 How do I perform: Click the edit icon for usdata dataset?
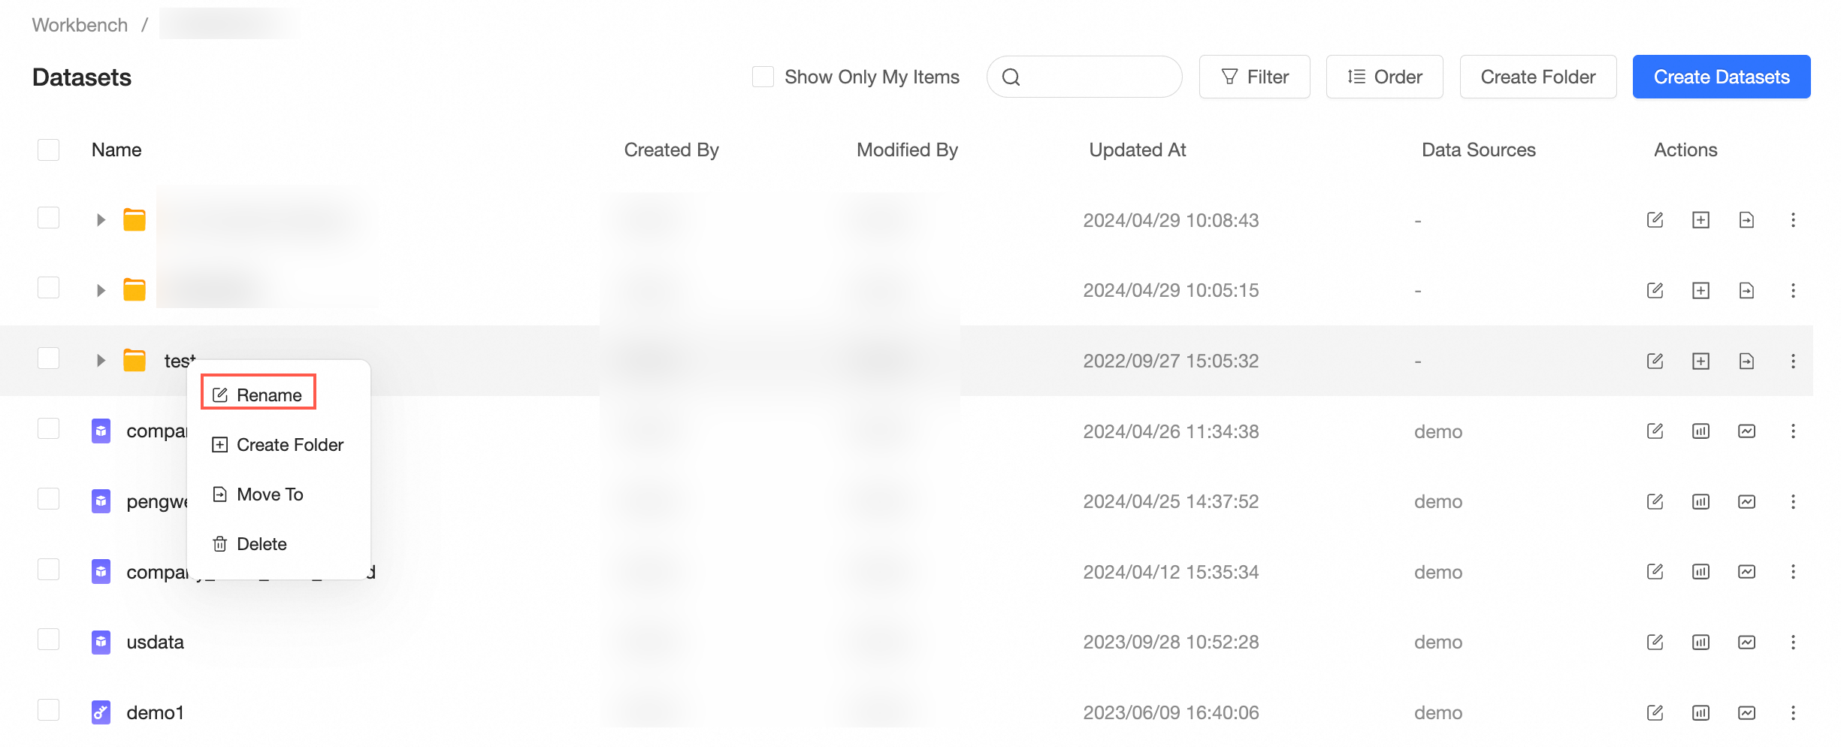pos(1655,642)
